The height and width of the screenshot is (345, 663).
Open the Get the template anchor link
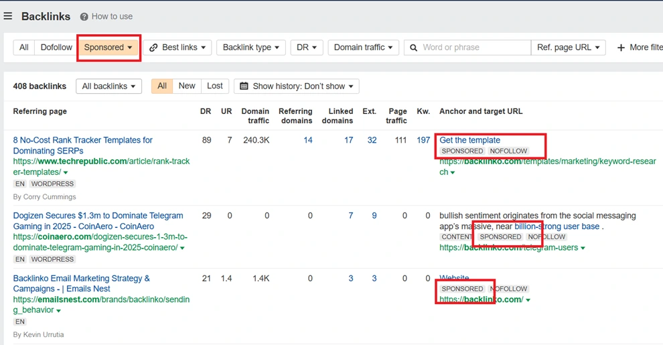(469, 140)
